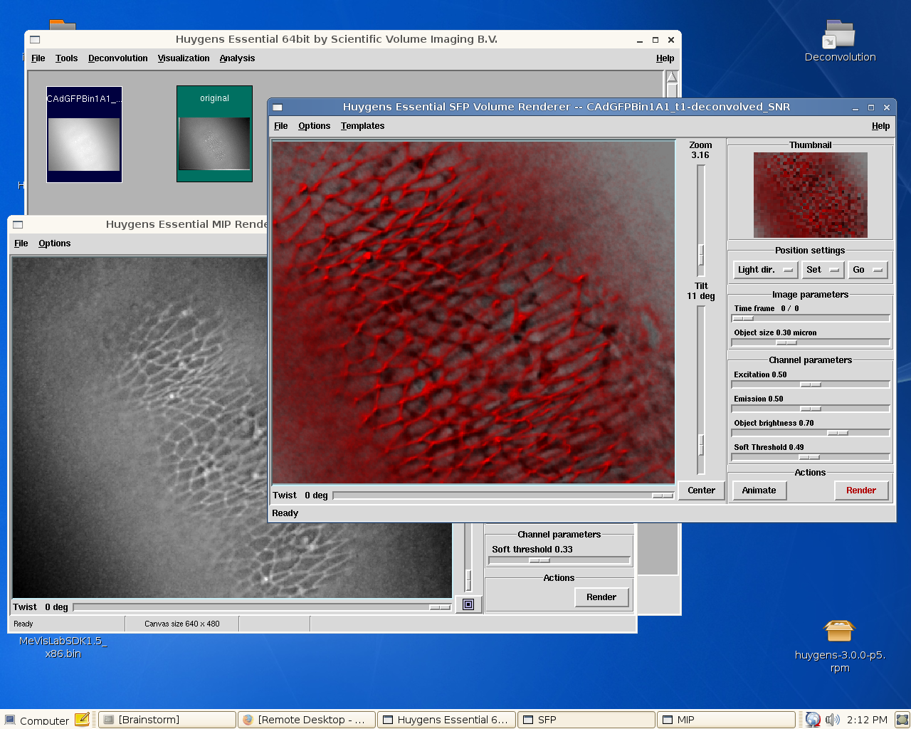Open the Deconvolution desktop folder icon
Viewport: 911px width, 729px height.
(839, 36)
